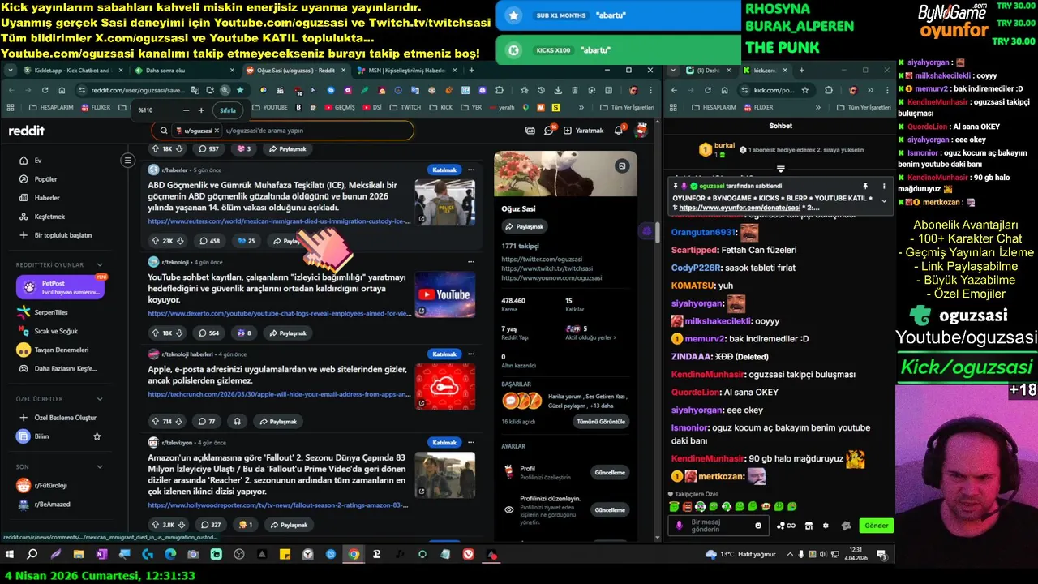Open Popüler in Reddit sidebar
This screenshot has width=1038, height=584.
[x=45, y=179]
